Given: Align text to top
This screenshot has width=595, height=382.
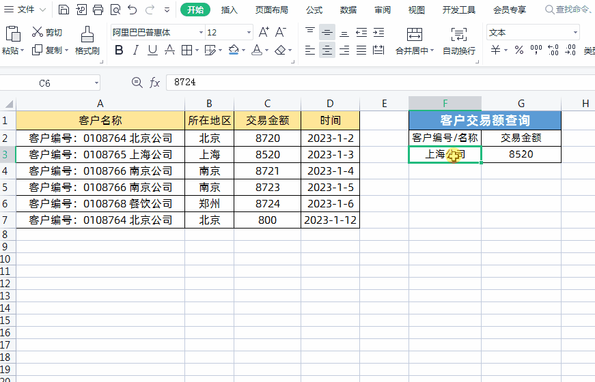Looking at the screenshot, I should (x=310, y=32).
